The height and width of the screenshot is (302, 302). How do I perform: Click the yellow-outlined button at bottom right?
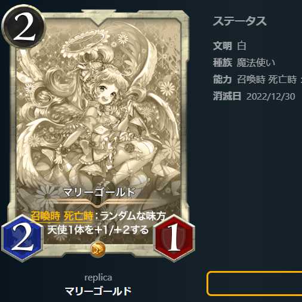(x=254, y=283)
